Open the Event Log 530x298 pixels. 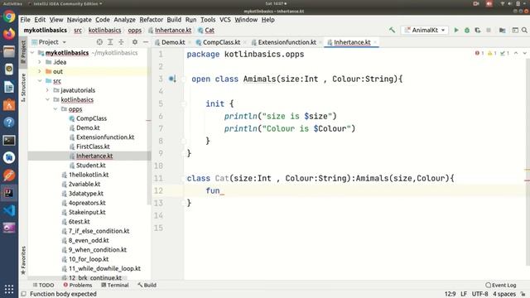(x=501, y=285)
